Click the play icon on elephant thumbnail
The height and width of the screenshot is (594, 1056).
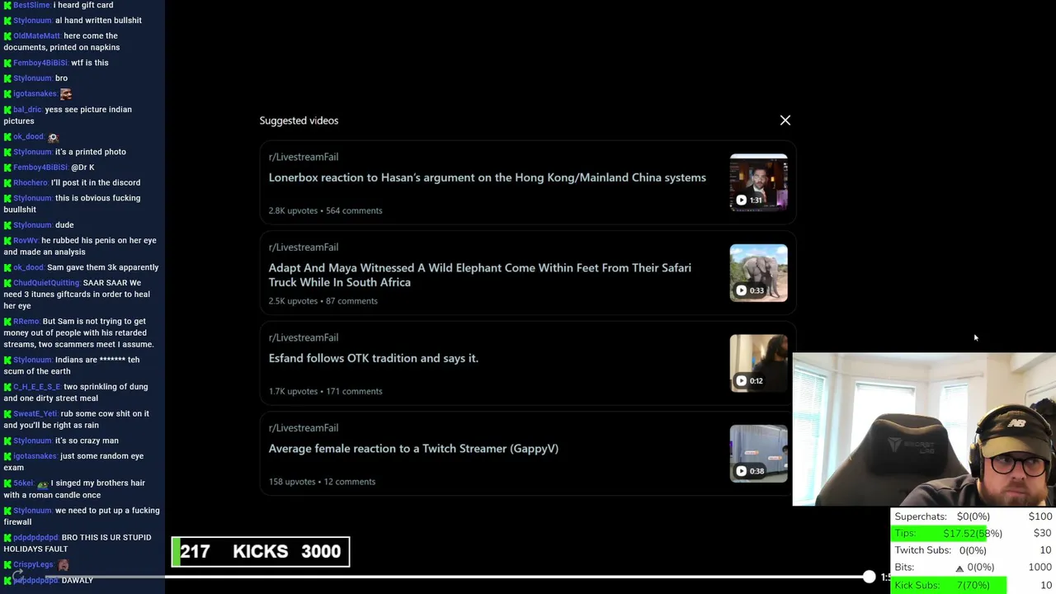click(741, 290)
